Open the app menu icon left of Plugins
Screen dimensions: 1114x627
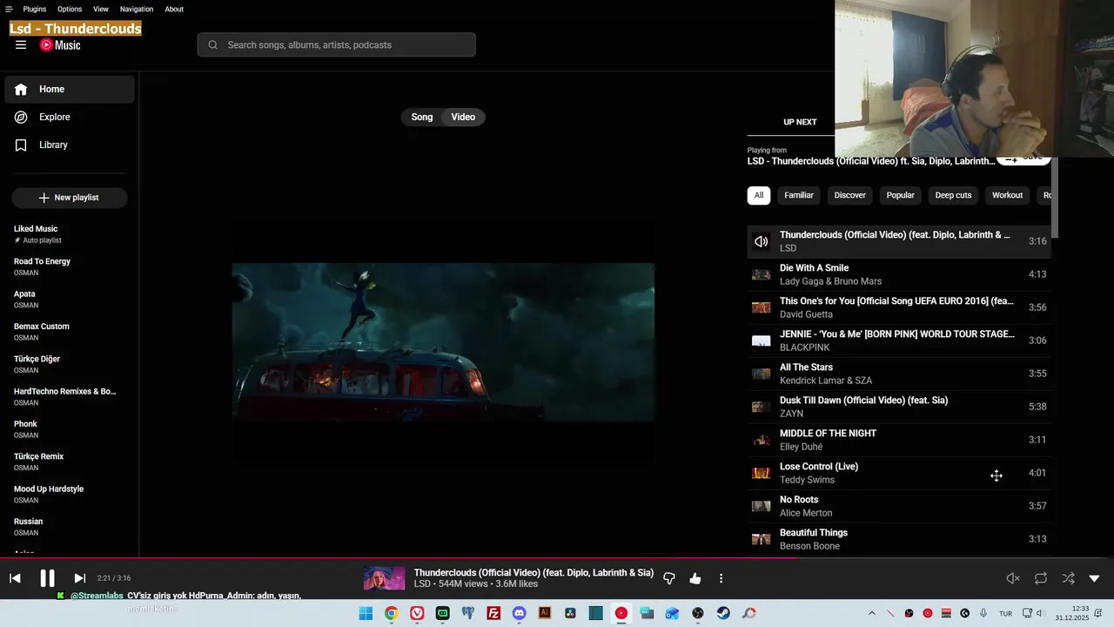pos(9,9)
